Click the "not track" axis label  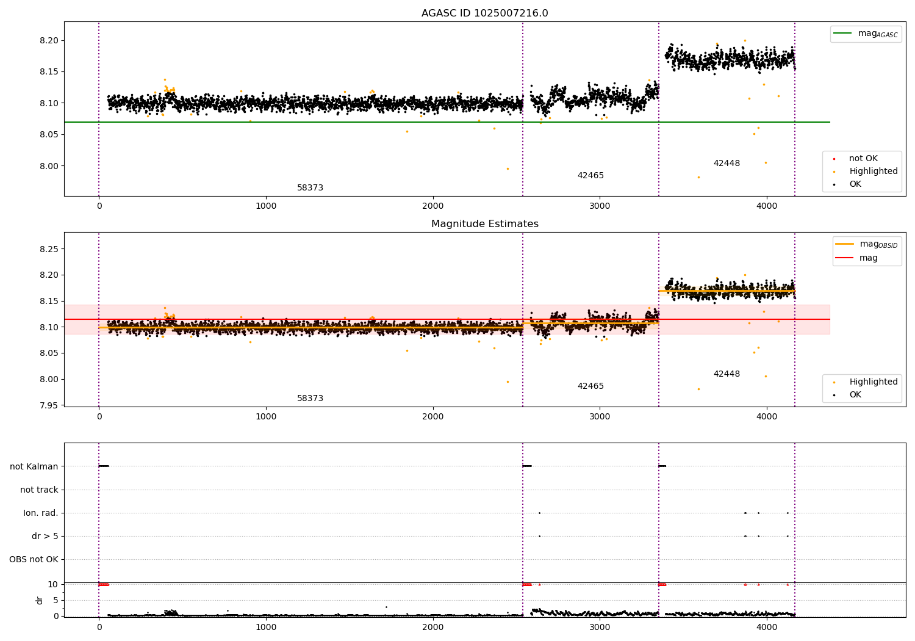coord(39,490)
